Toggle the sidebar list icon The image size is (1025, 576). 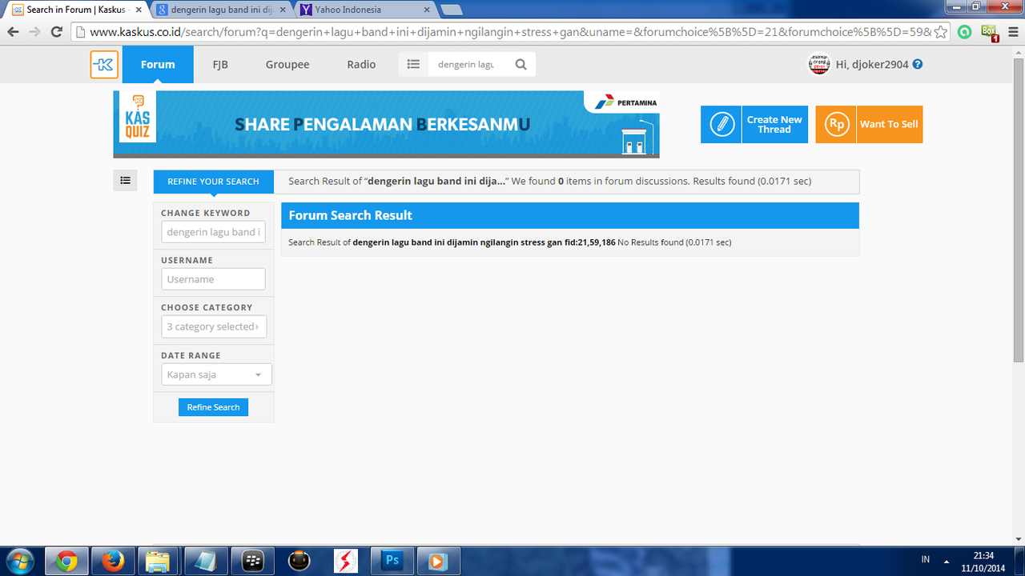(125, 181)
